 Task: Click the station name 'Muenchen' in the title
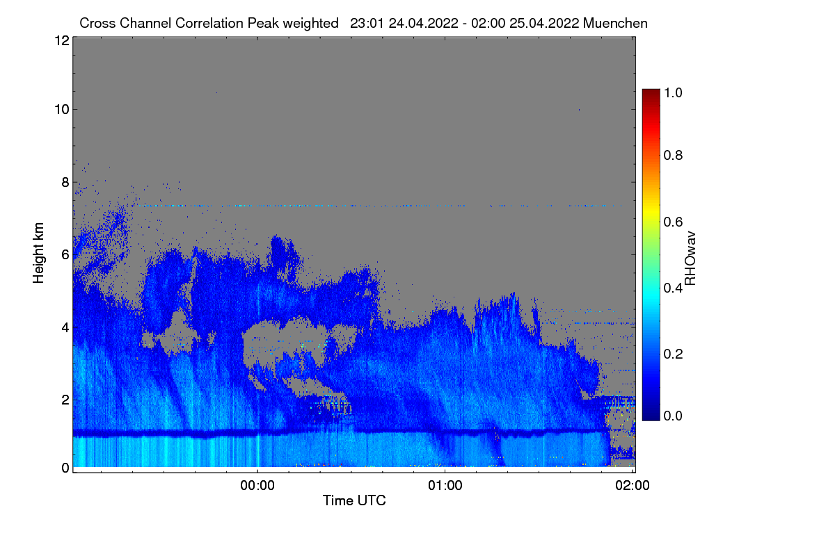[616, 23]
